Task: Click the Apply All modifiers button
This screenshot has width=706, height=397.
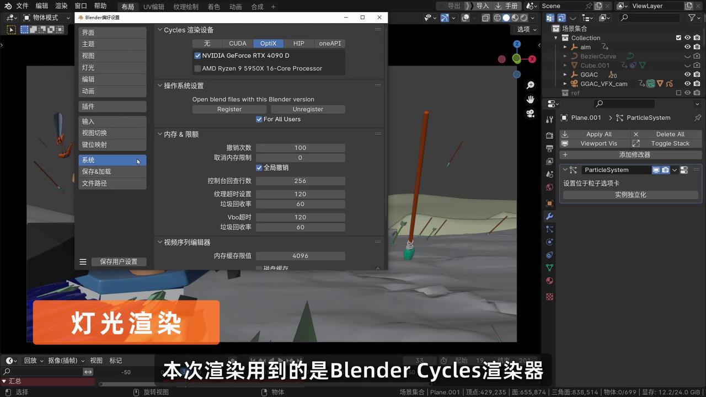Action: [x=594, y=134]
